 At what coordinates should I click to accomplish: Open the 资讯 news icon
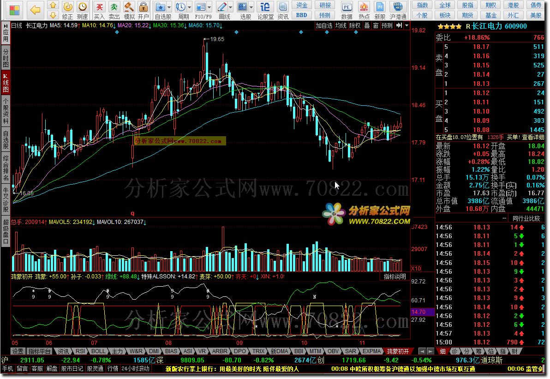pos(283,10)
